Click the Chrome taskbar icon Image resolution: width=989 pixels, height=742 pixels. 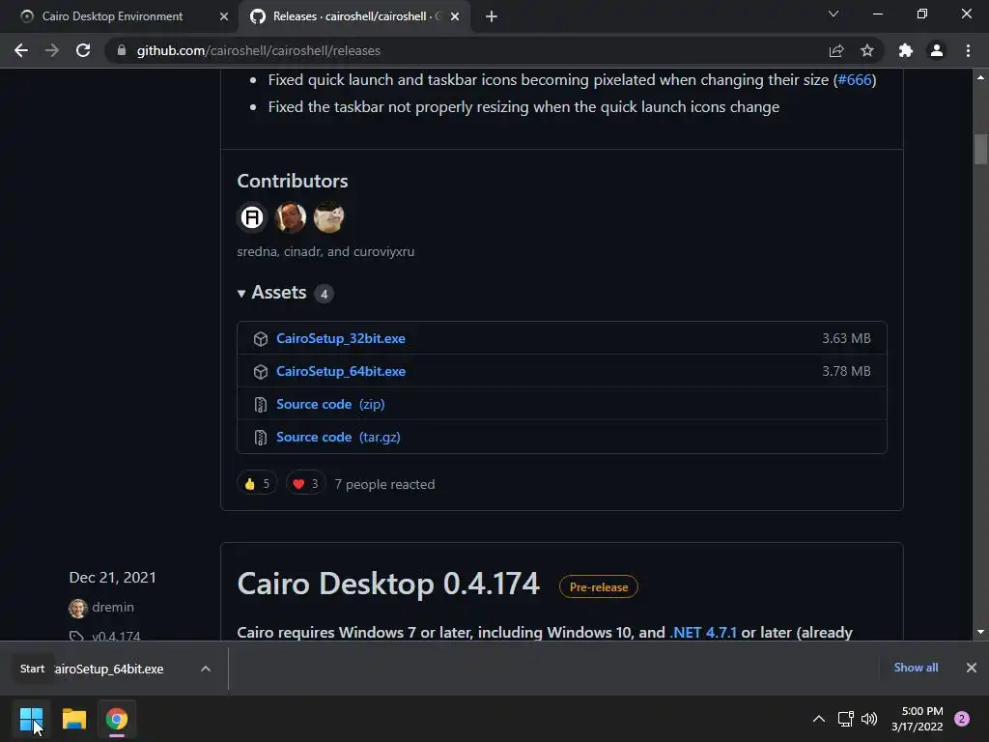tap(117, 719)
